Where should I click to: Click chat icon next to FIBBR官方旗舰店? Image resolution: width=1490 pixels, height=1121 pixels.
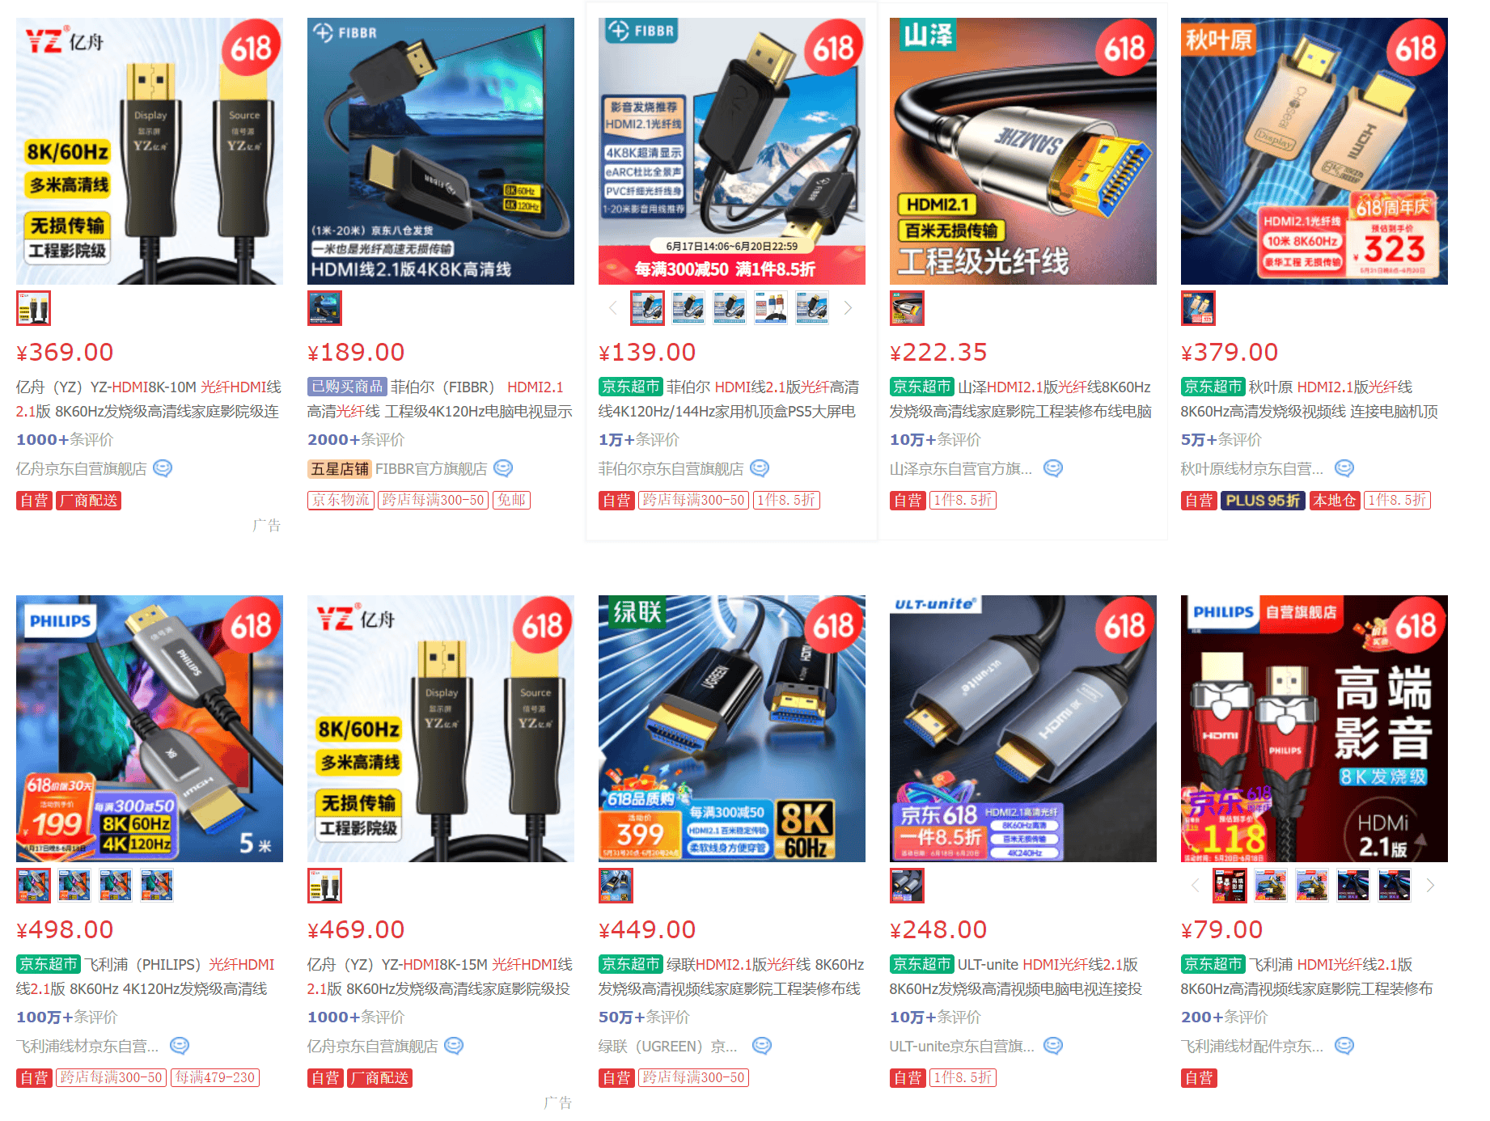(x=503, y=468)
